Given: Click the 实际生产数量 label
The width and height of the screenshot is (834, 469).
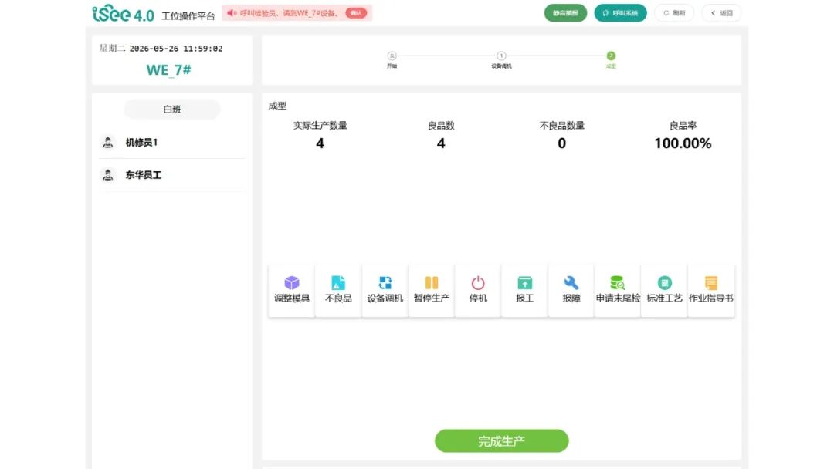Looking at the screenshot, I should [x=320, y=126].
